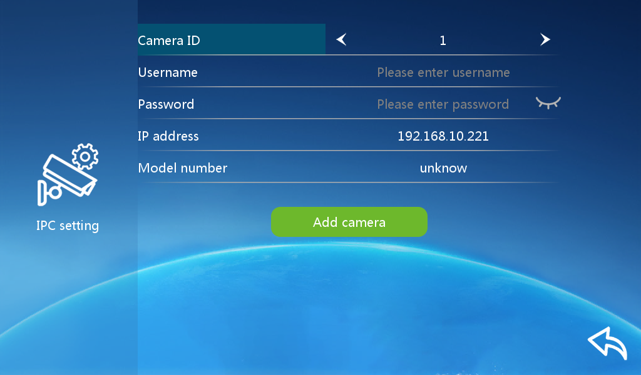Click the IPC setting camera icon
Image resolution: width=641 pixels, height=375 pixels.
click(68, 174)
